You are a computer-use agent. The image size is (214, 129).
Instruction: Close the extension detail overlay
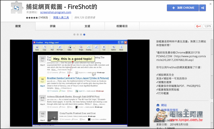click(x=210, y=4)
